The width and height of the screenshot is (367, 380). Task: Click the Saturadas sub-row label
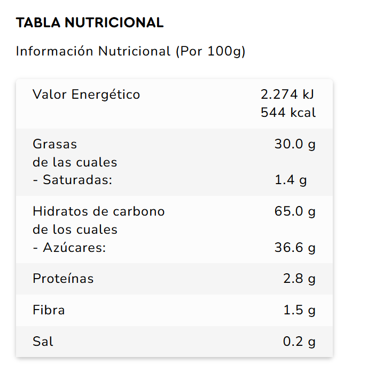pyautogui.click(x=73, y=180)
